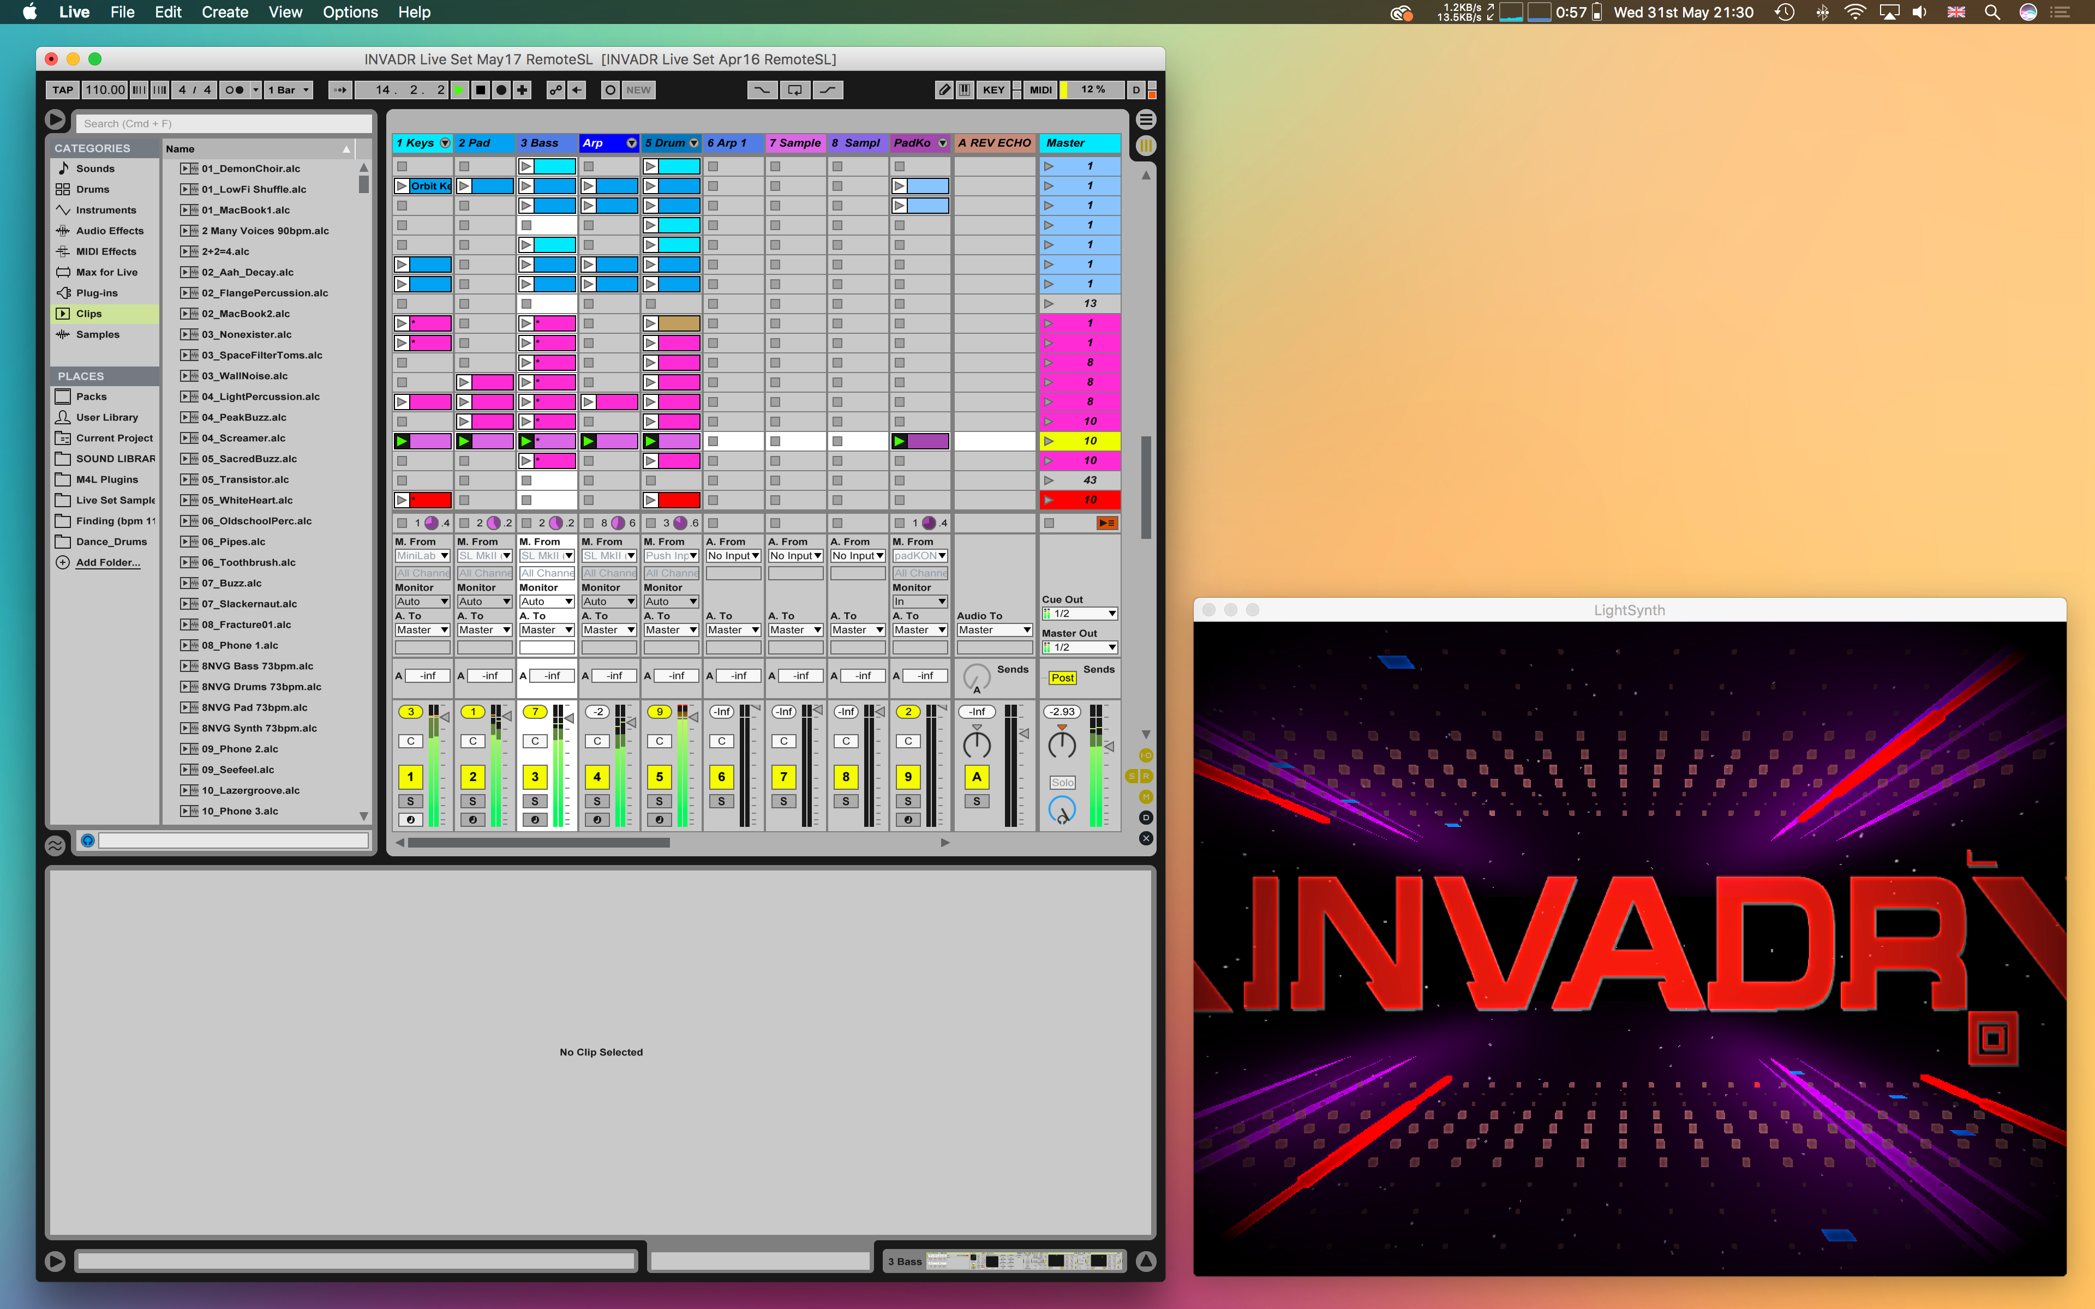The height and width of the screenshot is (1309, 2095).
Task: Toggle the Follow button in transport
Action: point(340,90)
